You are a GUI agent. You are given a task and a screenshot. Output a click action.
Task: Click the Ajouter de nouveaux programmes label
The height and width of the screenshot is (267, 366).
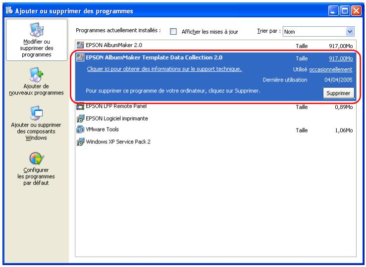click(x=37, y=89)
